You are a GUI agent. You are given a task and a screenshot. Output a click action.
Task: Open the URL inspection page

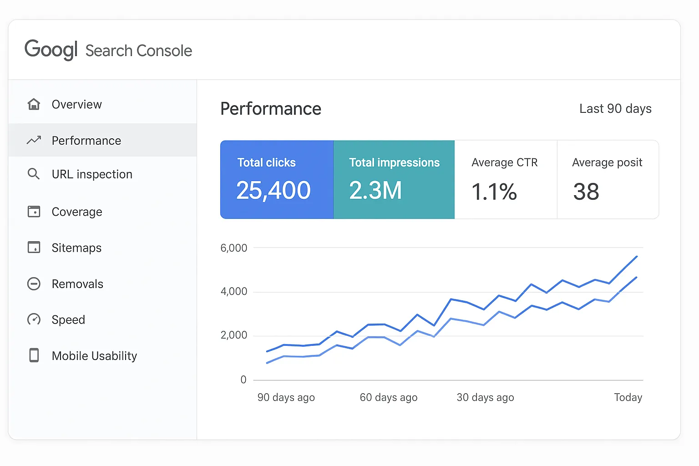pyautogui.click(x=92, y=174)
